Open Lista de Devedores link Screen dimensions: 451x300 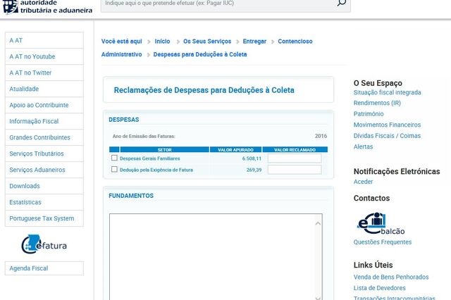pyautogui.click(x=380, y=288)
